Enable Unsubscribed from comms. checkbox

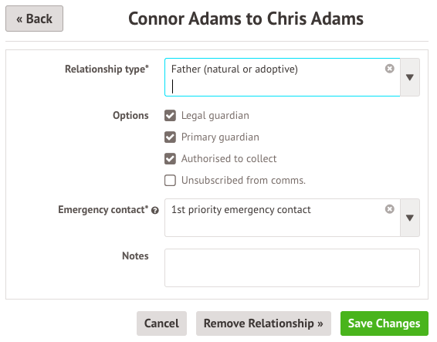point(170,181)
